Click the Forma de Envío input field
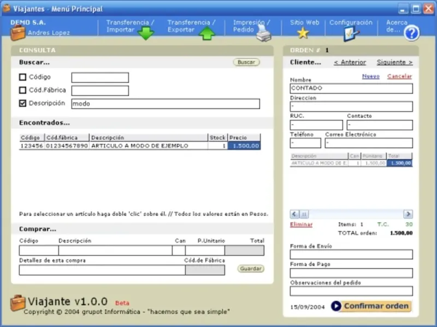Image resolution: width=437 pixels, height=327 pixels. (x=351, y=255)
